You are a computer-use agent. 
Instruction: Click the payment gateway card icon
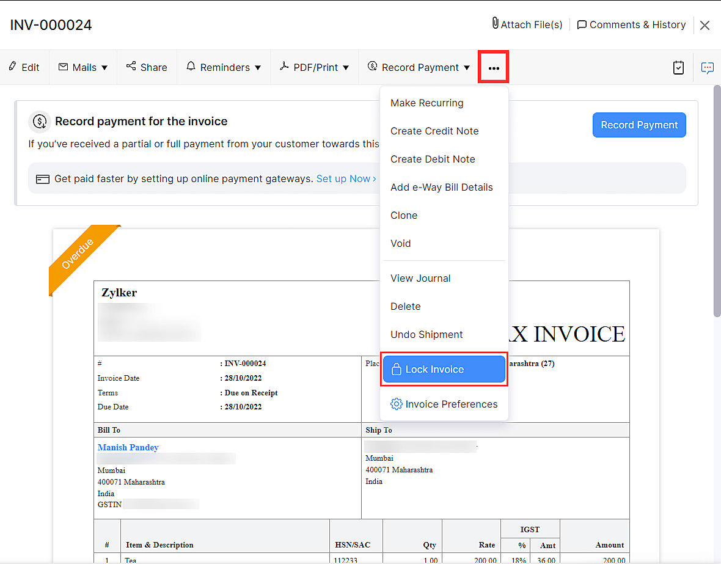tap(42, 178)
